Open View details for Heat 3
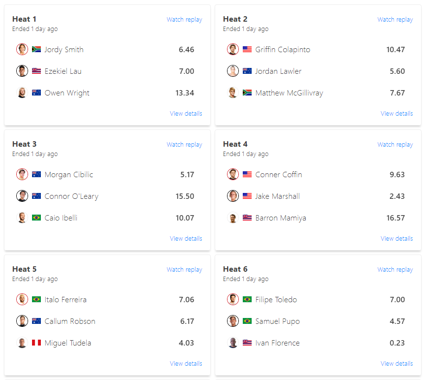This screenshot has width=424, height=380. pyautogui.click(x=186, y=238)
